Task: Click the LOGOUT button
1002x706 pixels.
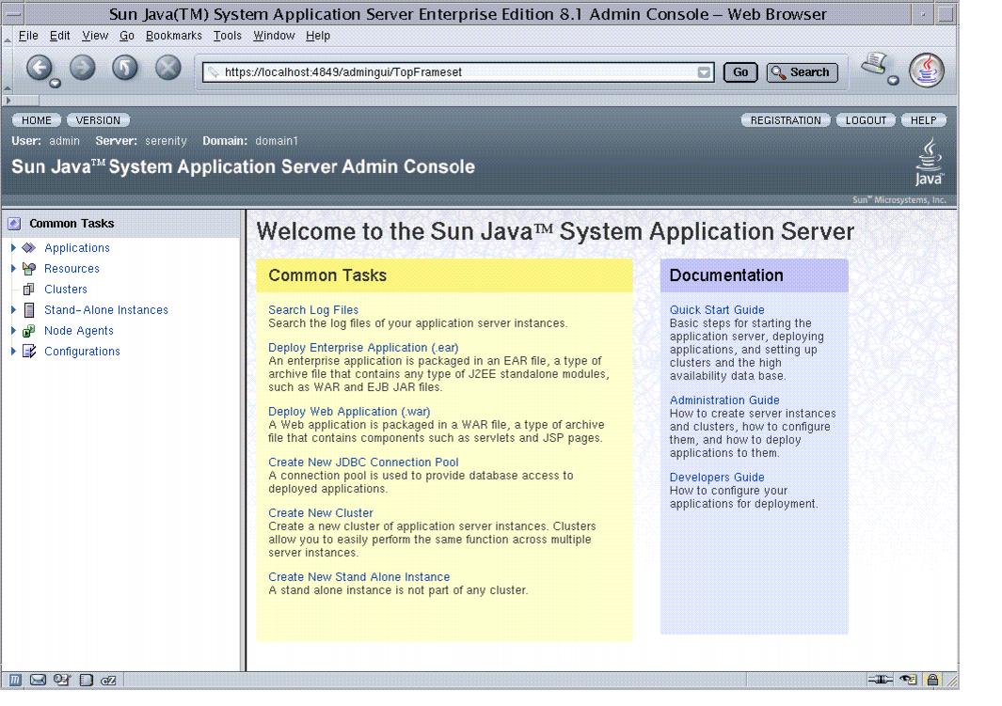Action: click(866, 120)
